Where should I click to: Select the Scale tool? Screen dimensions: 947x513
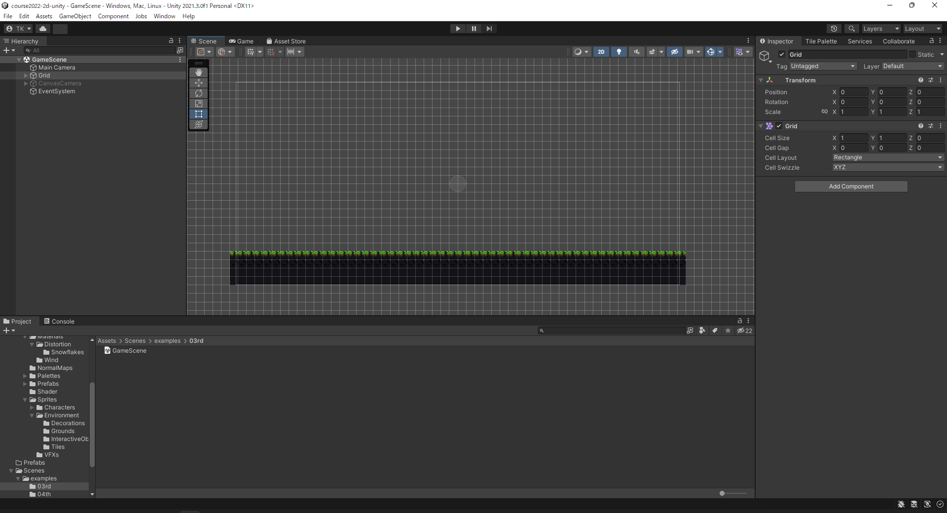pos(199,103)
